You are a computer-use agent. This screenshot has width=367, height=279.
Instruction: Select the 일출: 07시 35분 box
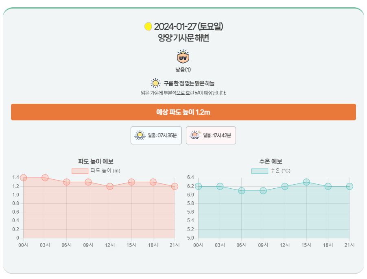pyautogui.click(x=156, y=135)
